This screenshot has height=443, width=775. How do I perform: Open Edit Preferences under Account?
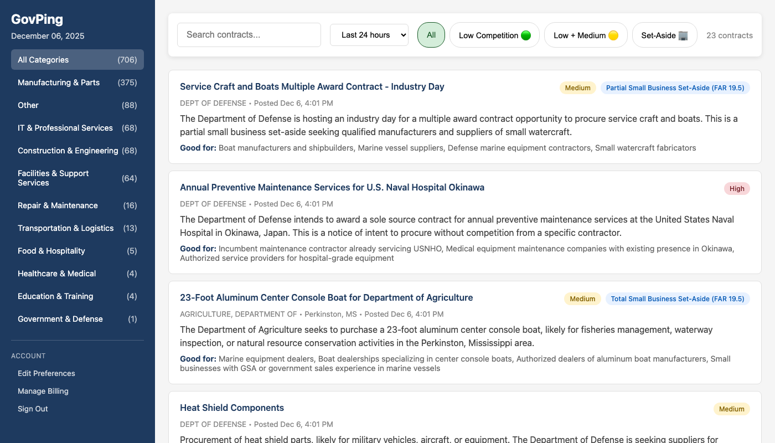point(46,373)
